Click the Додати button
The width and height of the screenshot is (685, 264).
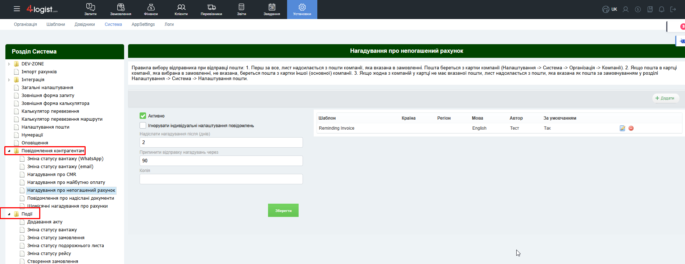(665, 98)
